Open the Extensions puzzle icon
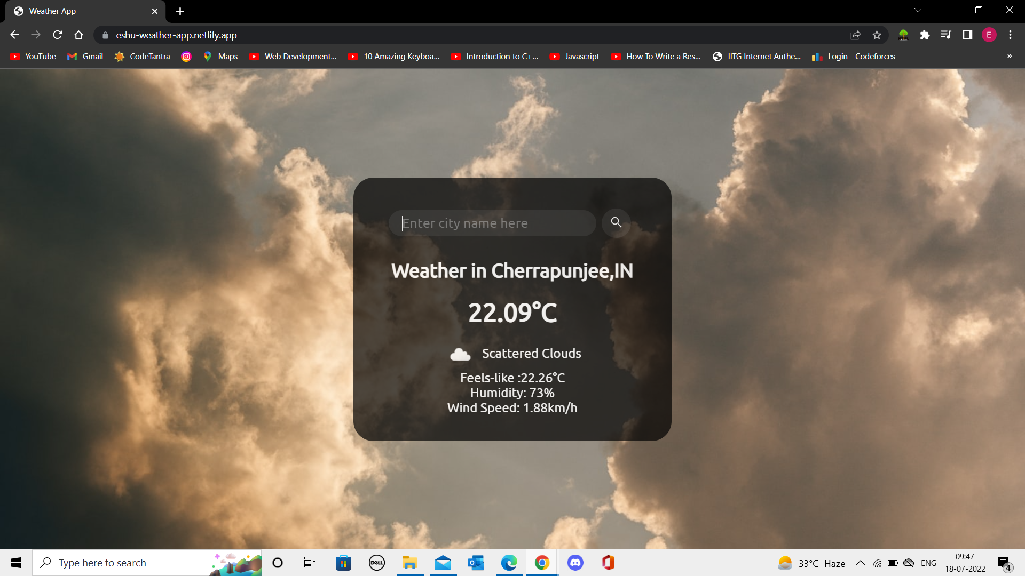Viewport: 1025px width, 576px height. [925, 35]
